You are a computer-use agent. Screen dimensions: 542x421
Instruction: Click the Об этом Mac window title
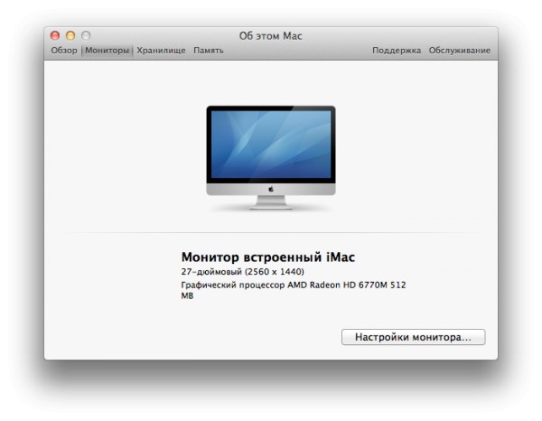coord(271,36)
